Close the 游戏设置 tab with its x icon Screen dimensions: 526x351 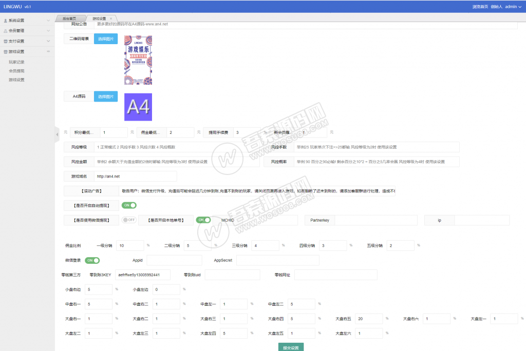point(111,19)
